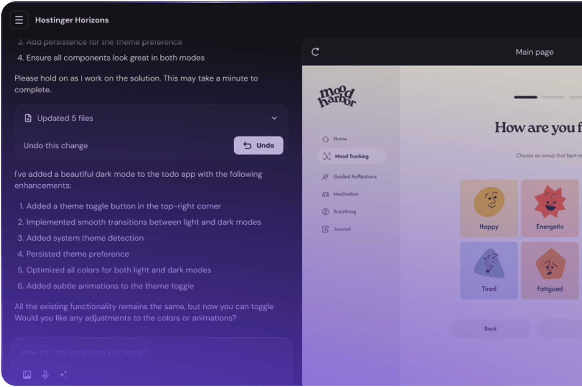Click the Undo button
582x387 pixels.
tap(259, 145)
